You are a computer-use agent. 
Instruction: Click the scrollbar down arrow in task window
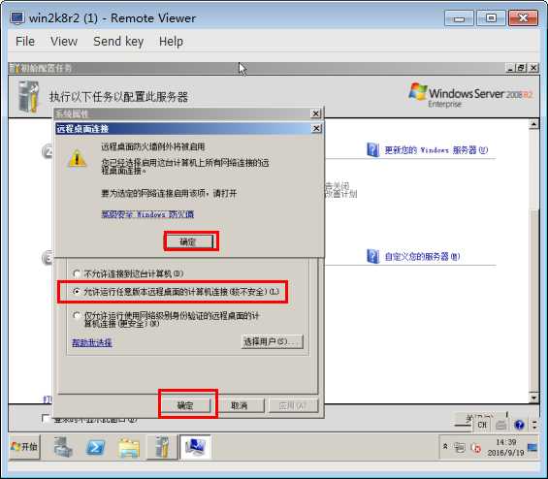(x=533, y=398)
